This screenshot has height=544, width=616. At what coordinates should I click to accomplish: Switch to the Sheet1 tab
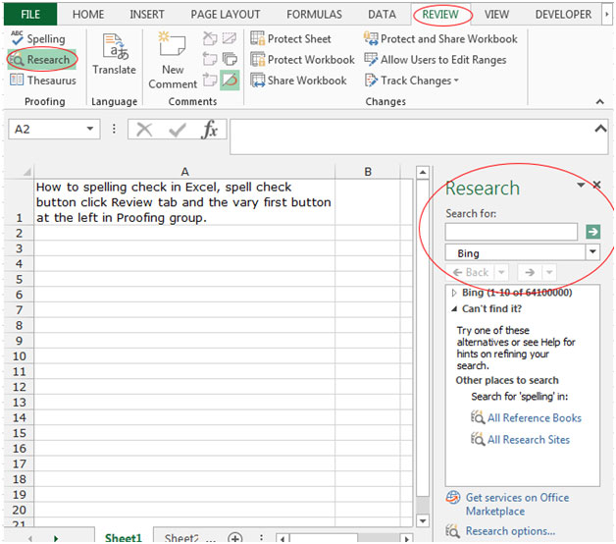(123, 537)
